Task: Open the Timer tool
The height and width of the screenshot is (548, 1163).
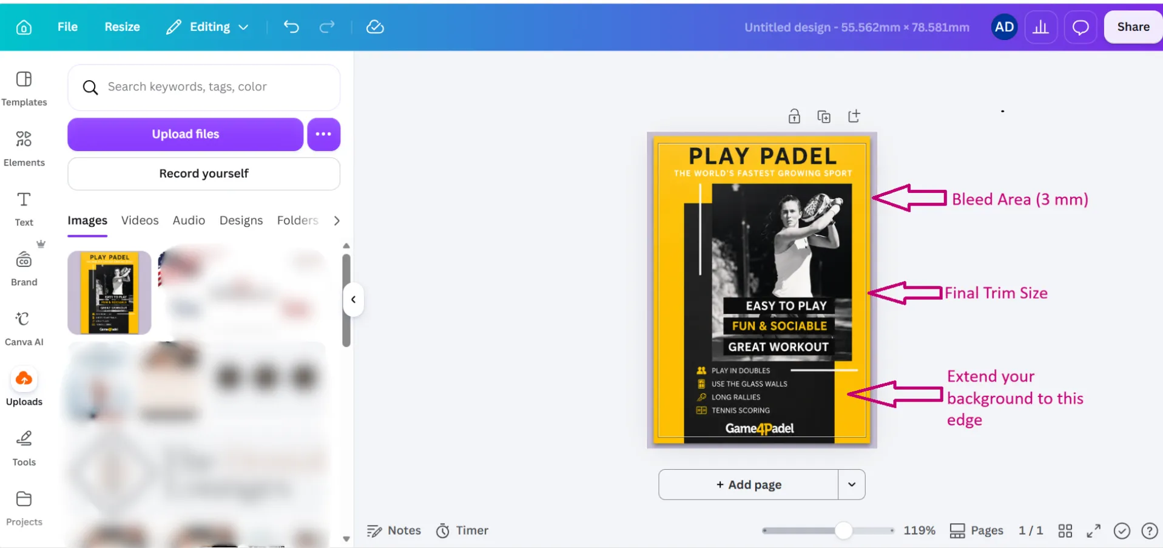Action: (462, 530)
